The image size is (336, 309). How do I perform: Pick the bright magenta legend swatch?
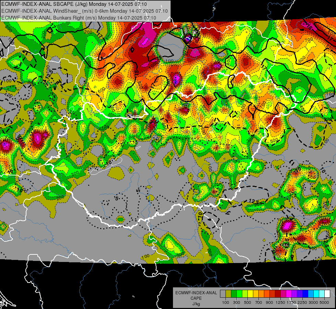pos(289,294)
